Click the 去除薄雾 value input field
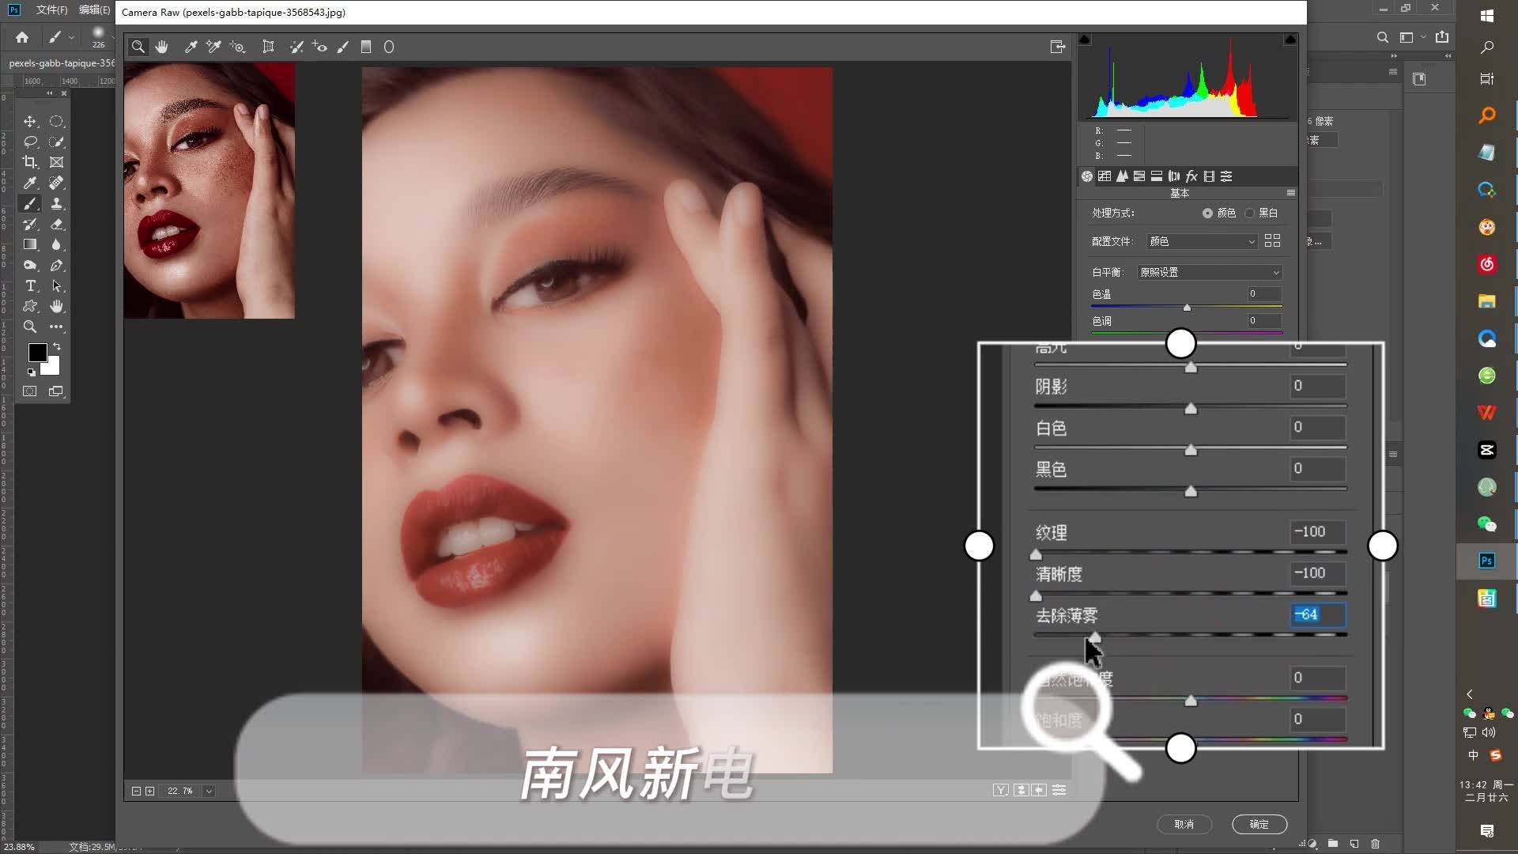Image resolution: width=1518 pixels, height=854 pixels. tap(1316, 614)
